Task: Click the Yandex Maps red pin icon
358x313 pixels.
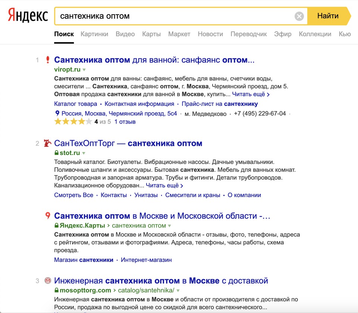Action: (x=48, y=215)
